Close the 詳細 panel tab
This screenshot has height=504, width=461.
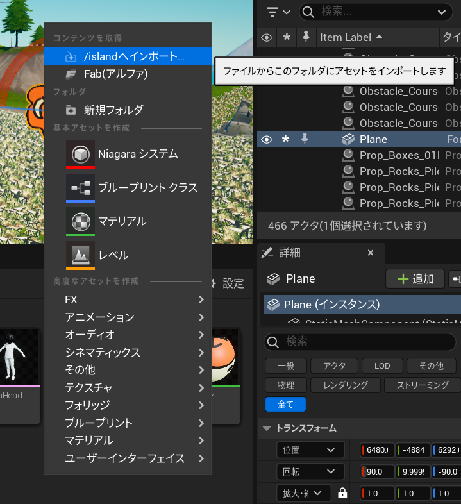[x=371, y=253]
